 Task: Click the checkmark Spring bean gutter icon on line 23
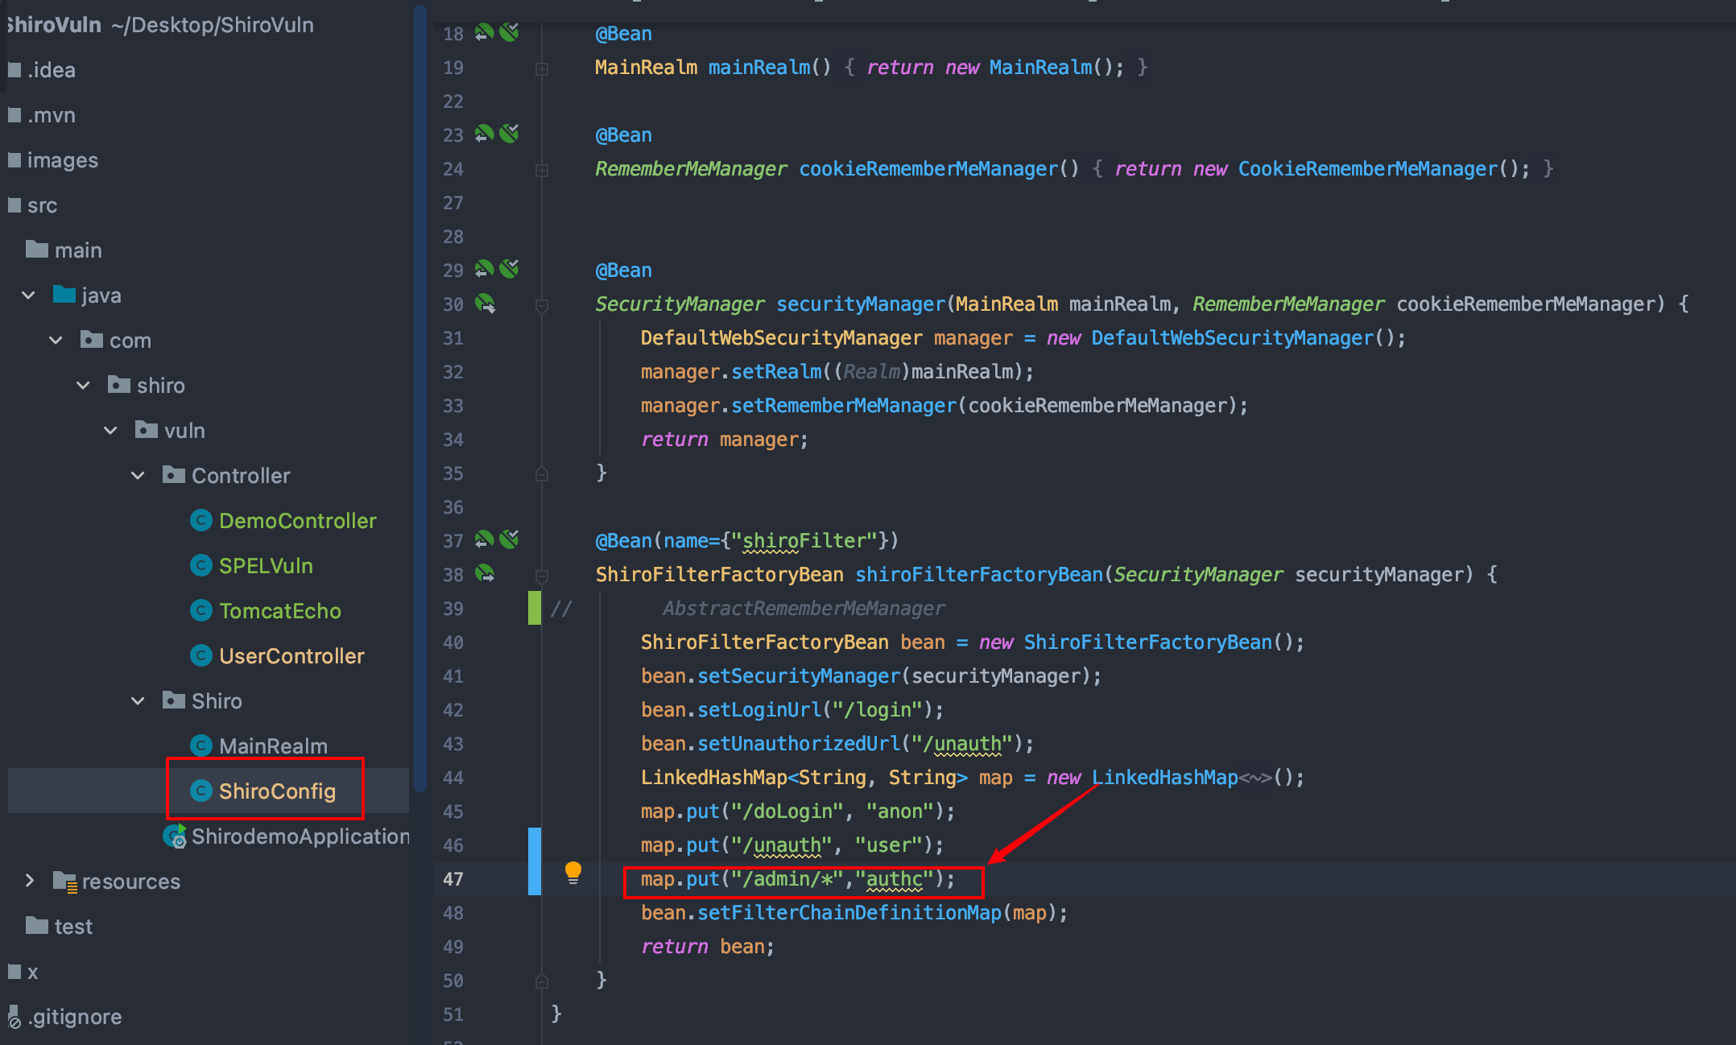click(509, 134)
